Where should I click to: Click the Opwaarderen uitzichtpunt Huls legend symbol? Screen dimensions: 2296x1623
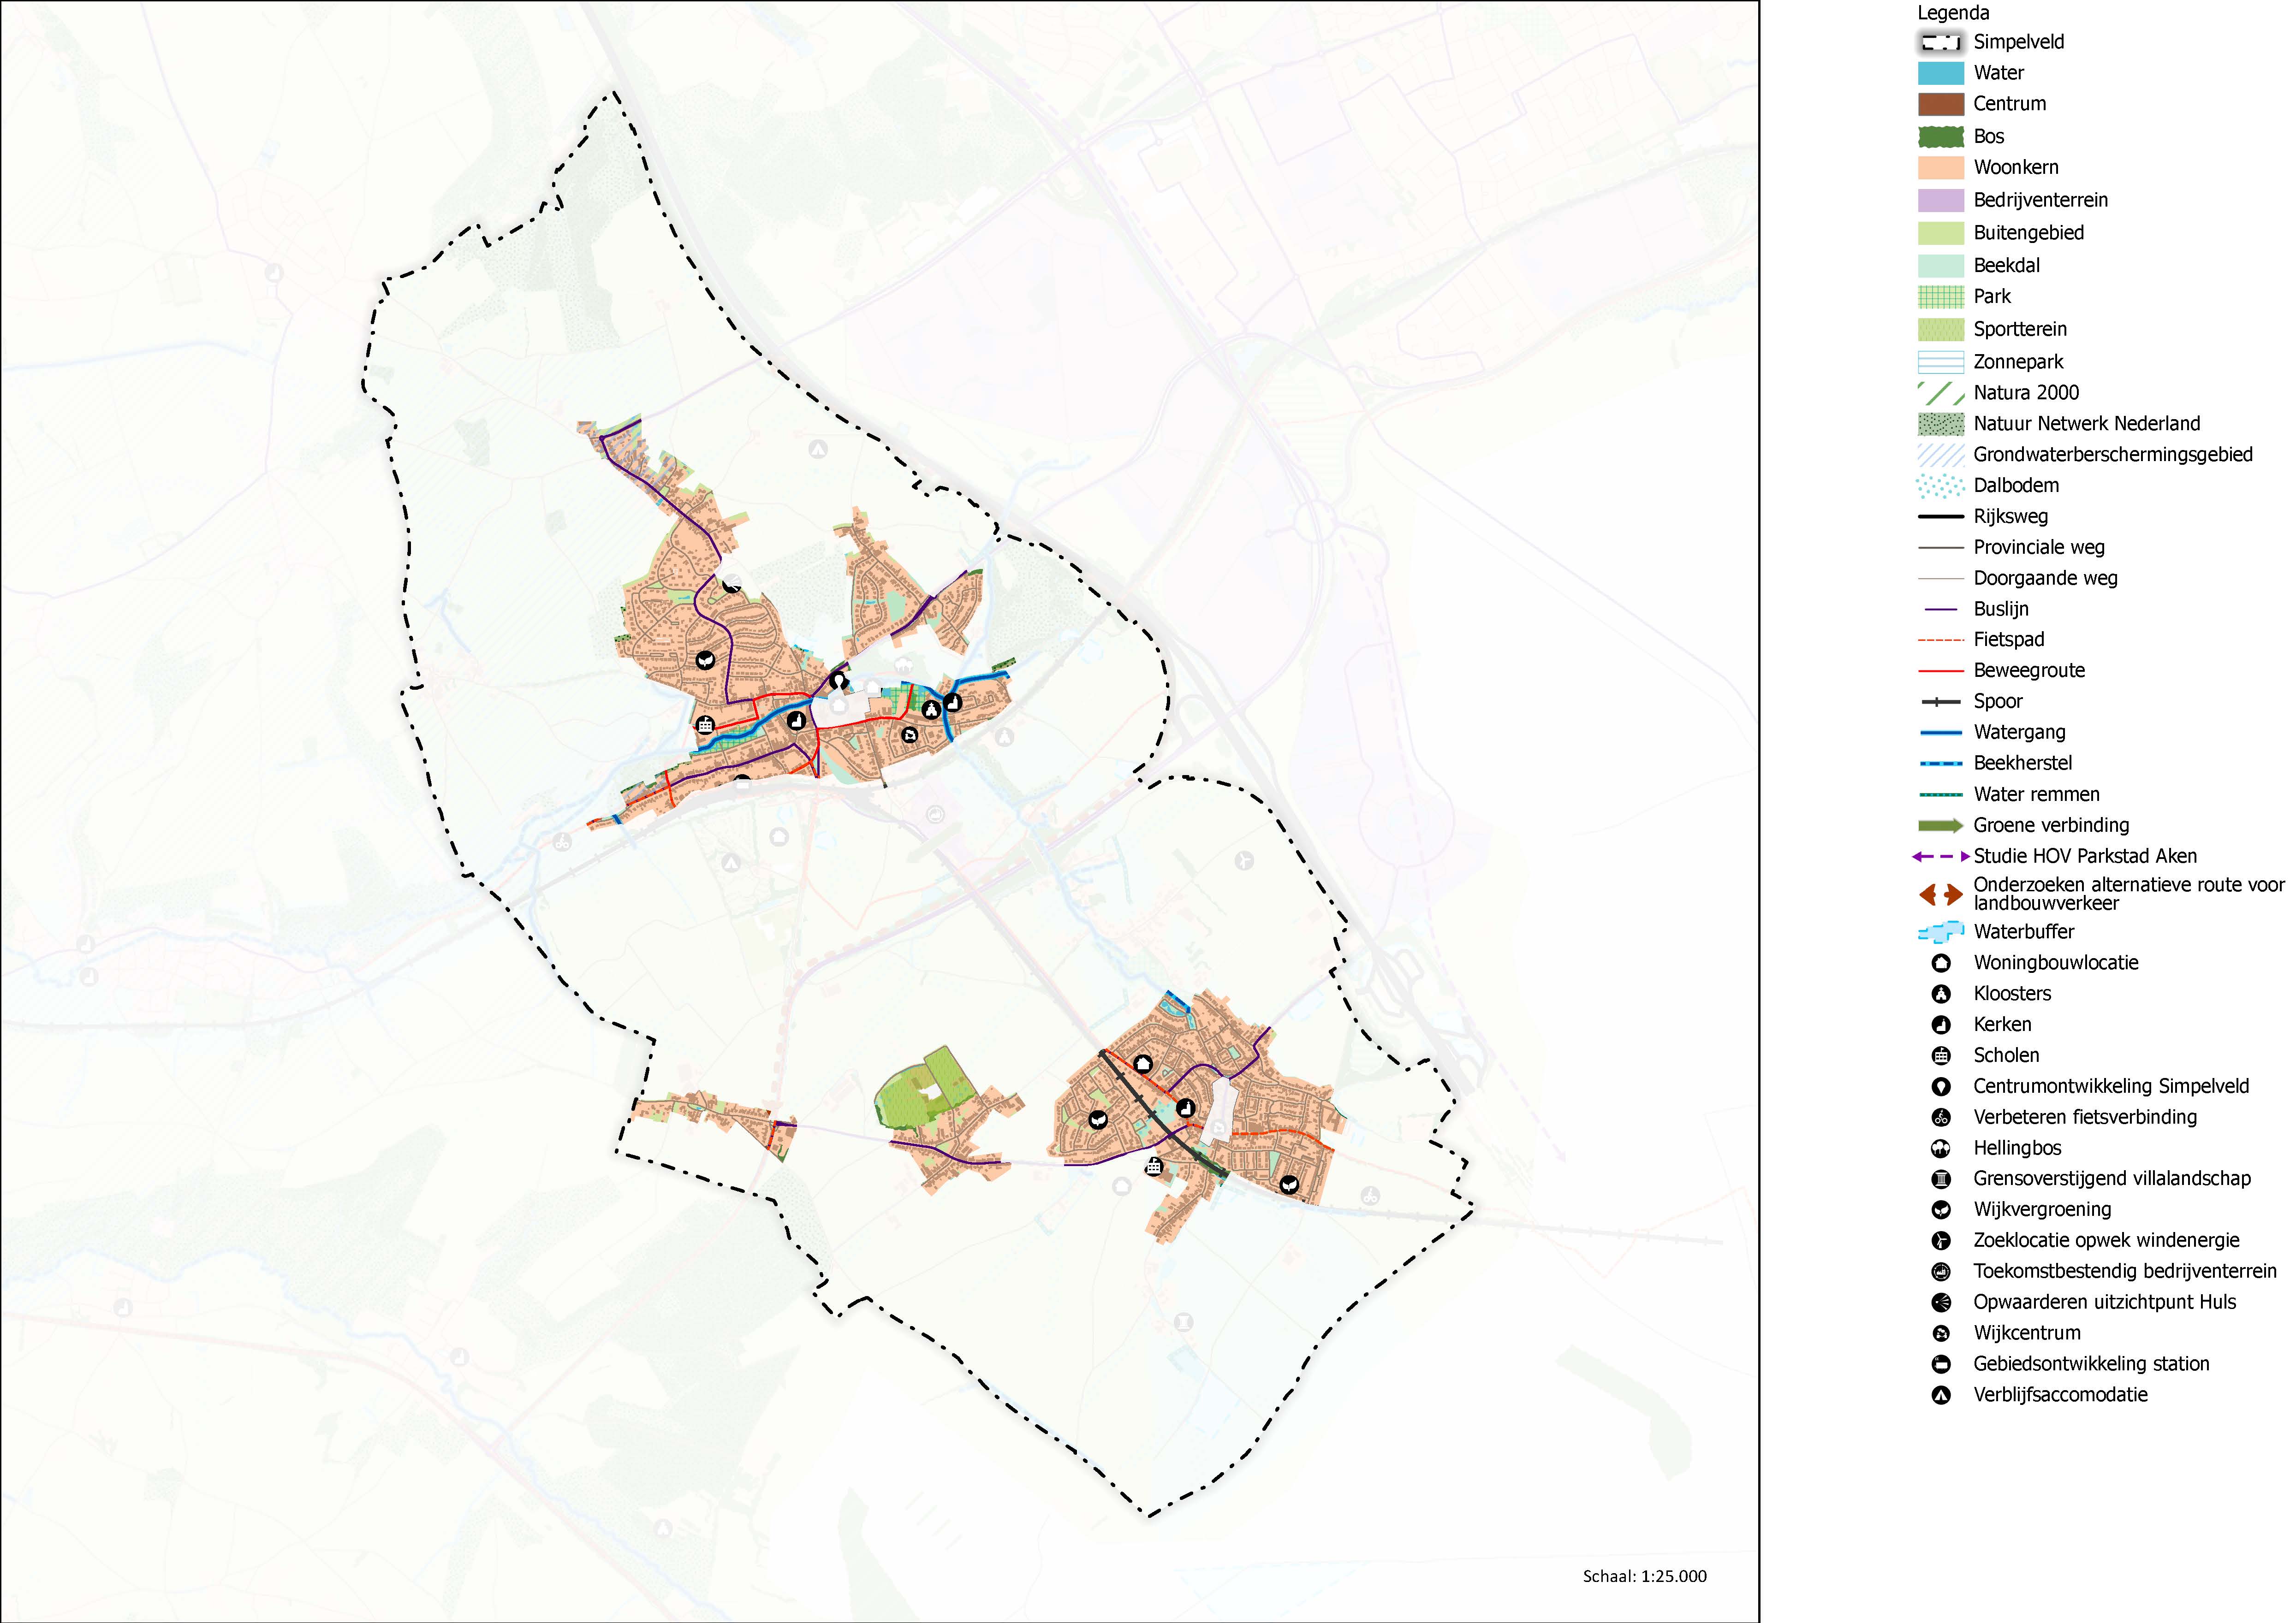tap(1941, 1302)
